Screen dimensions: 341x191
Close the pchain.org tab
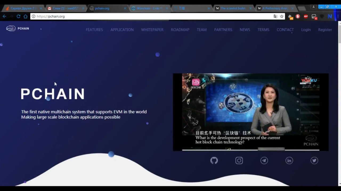(x=125, y=8)
